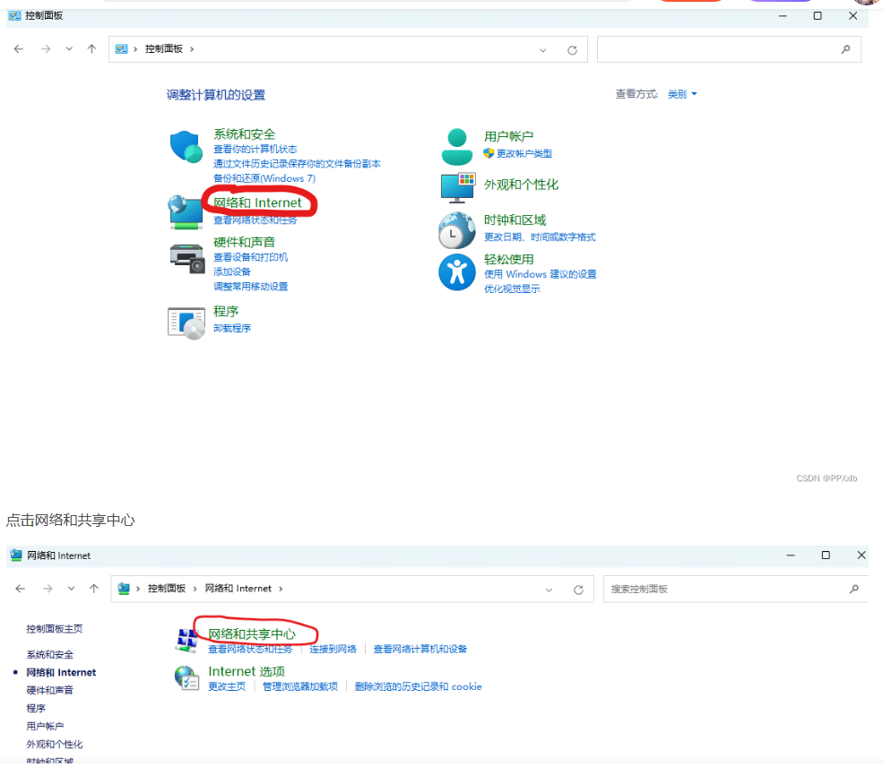Screen dimensions: 883x775
Task: Open address dropdown in 网络和 Internet window
Action: [549, 590]
